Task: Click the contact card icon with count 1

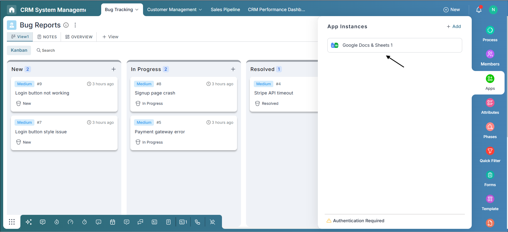Action: coord(183,222)
